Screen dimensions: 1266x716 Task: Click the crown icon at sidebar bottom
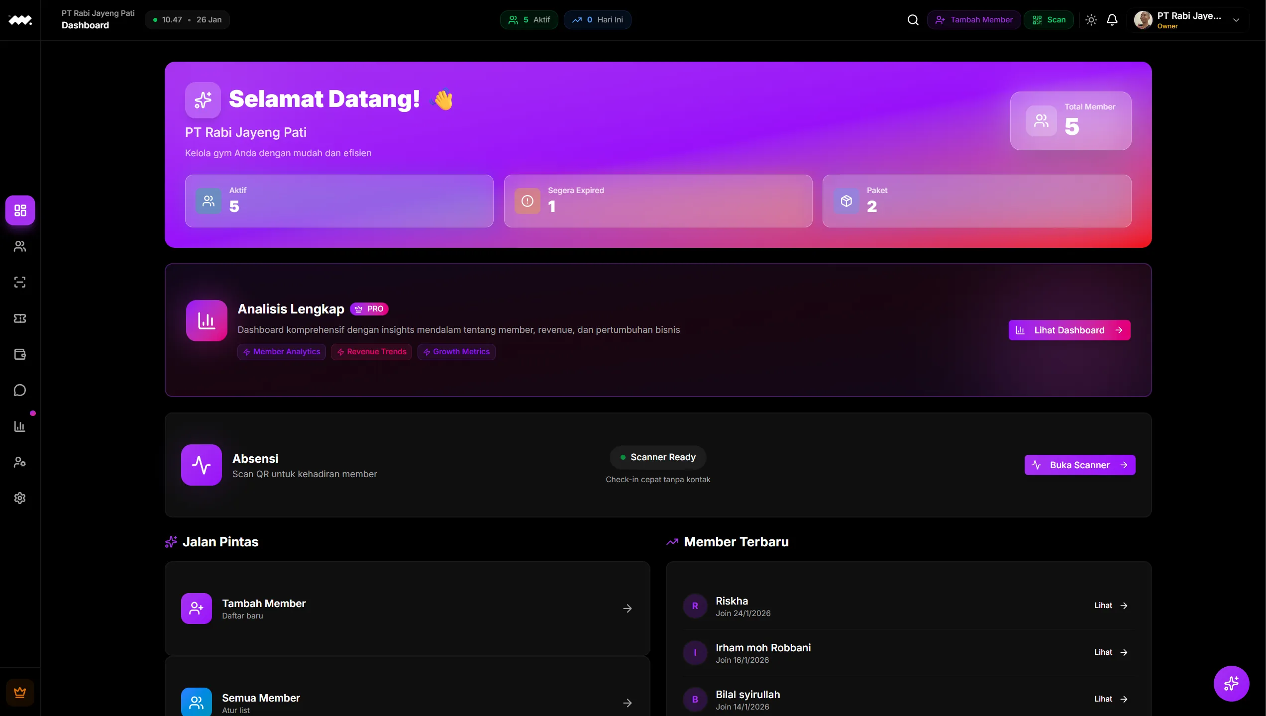20,692
